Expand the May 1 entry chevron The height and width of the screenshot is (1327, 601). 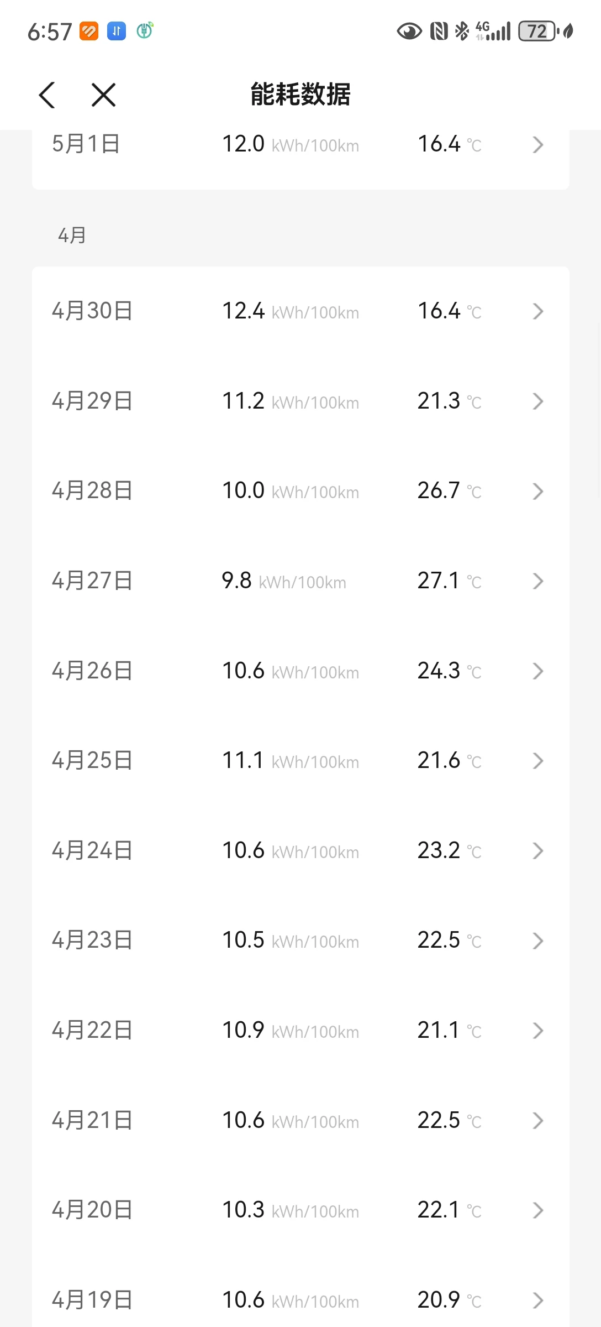[537, 145]
